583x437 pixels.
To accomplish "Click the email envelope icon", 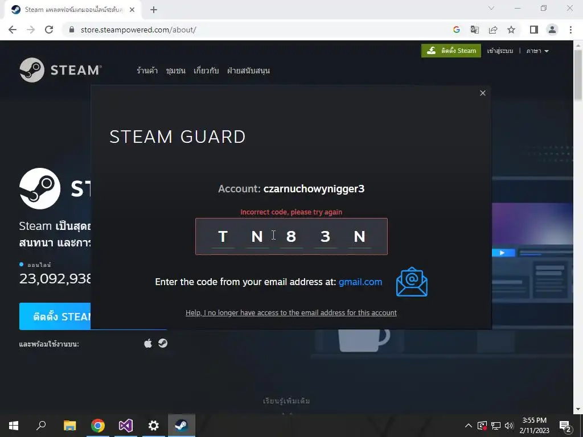I will 412,282.
